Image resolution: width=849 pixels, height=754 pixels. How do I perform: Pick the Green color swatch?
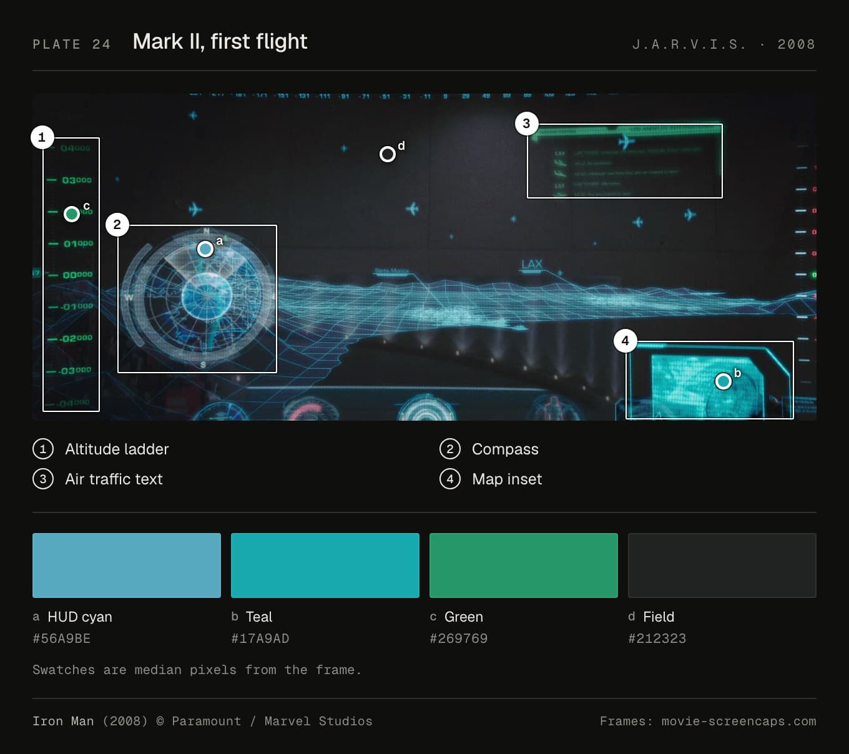pyautogui.click(x=524, y=565)
